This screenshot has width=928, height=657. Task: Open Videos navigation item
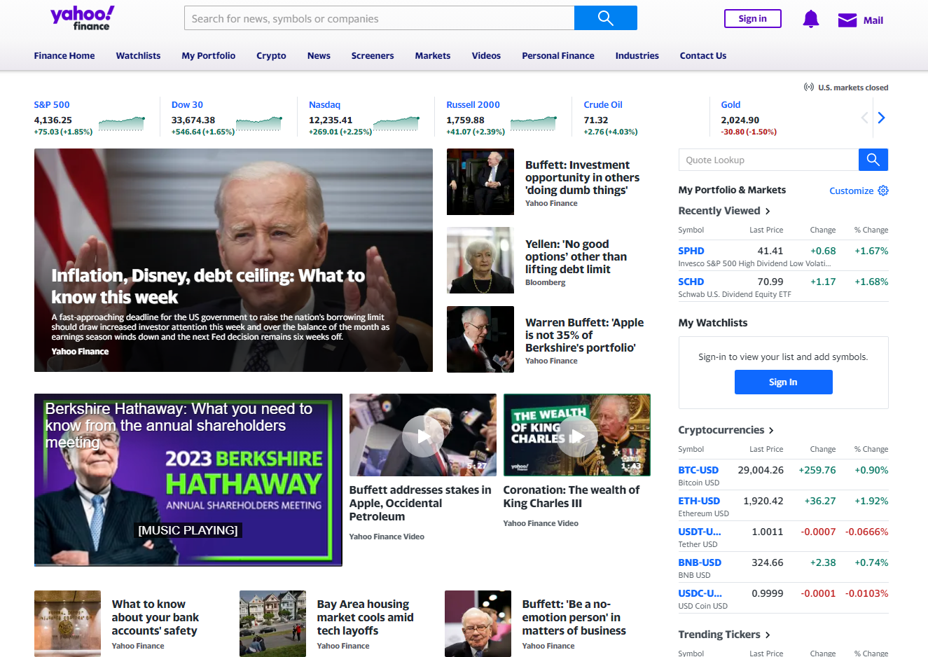[x=486, y=56]
